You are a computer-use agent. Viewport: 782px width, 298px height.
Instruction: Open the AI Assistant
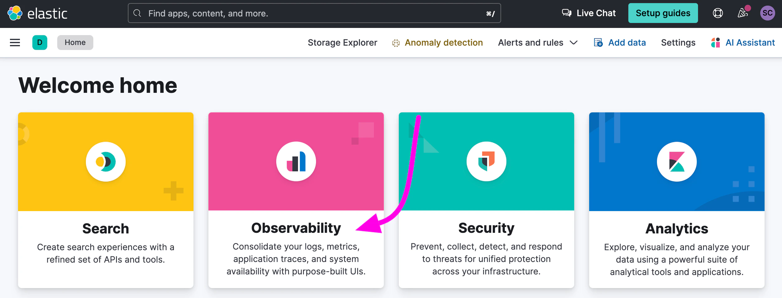[x=743, y=43]
